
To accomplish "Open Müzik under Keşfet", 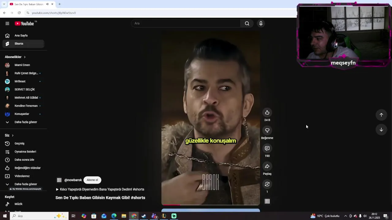I will coord(23,204).
